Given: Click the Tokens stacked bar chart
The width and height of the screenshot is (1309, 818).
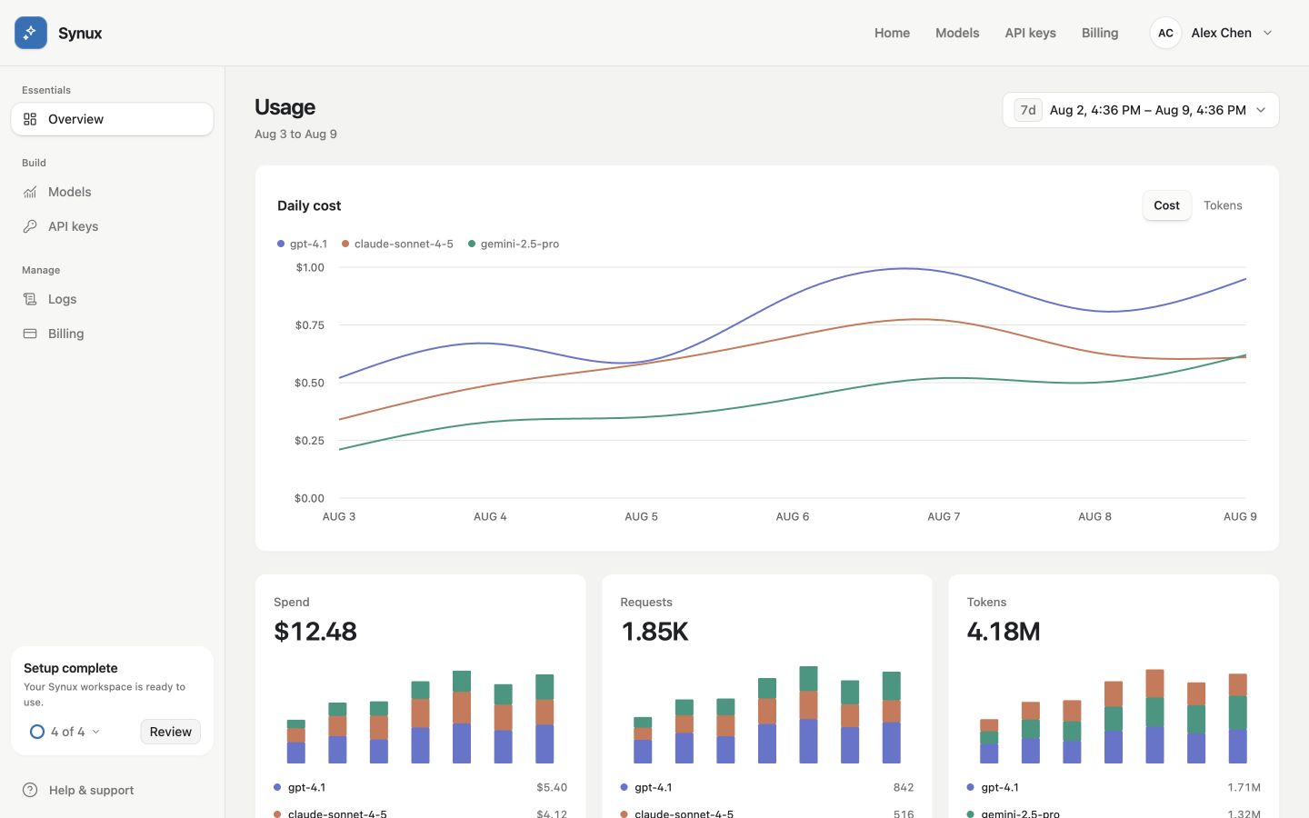Looking at the screenshot, I should point(1114,716).
